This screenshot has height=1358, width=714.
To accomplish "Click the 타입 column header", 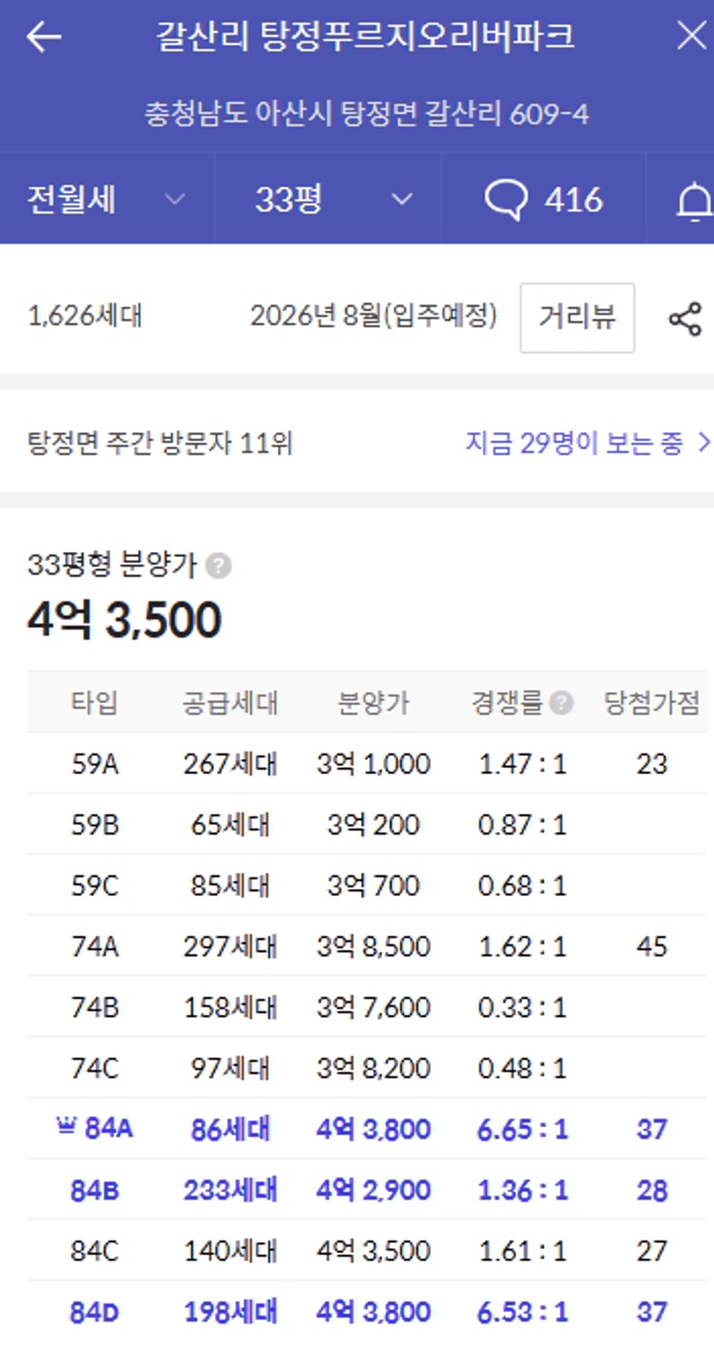I will click(x=94, y=702).
